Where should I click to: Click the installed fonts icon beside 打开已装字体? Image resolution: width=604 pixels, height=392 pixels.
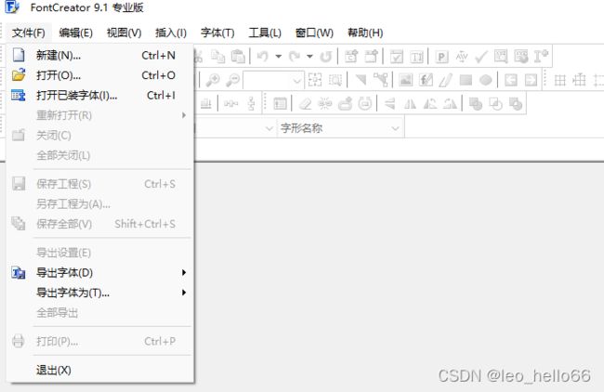[19, 95]
